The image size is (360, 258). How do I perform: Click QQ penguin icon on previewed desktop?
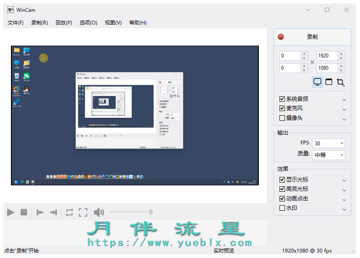(x=27, y=90)
